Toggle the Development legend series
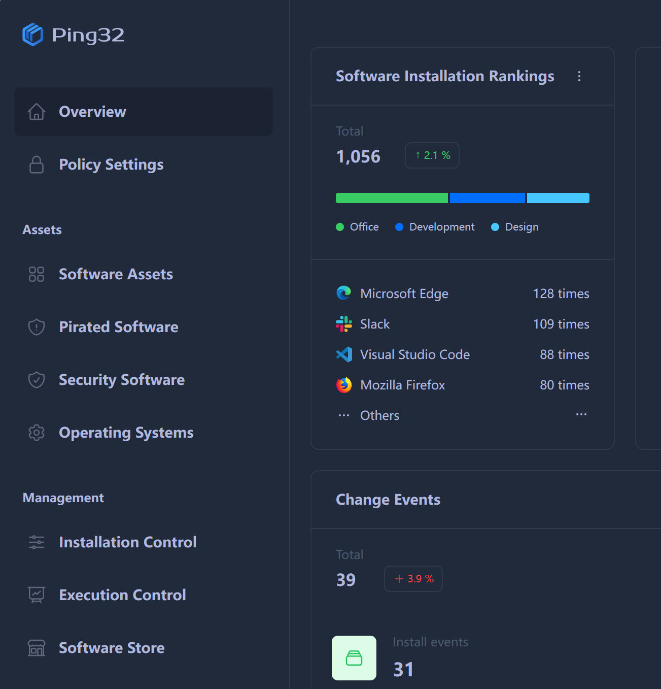The width and height of the screenshot is (661, 689). [435, 227]
